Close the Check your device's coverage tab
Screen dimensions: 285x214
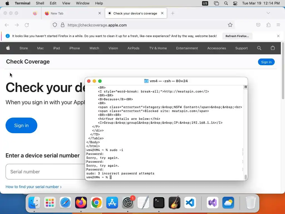pyautogui.click(x=162, y=13)
